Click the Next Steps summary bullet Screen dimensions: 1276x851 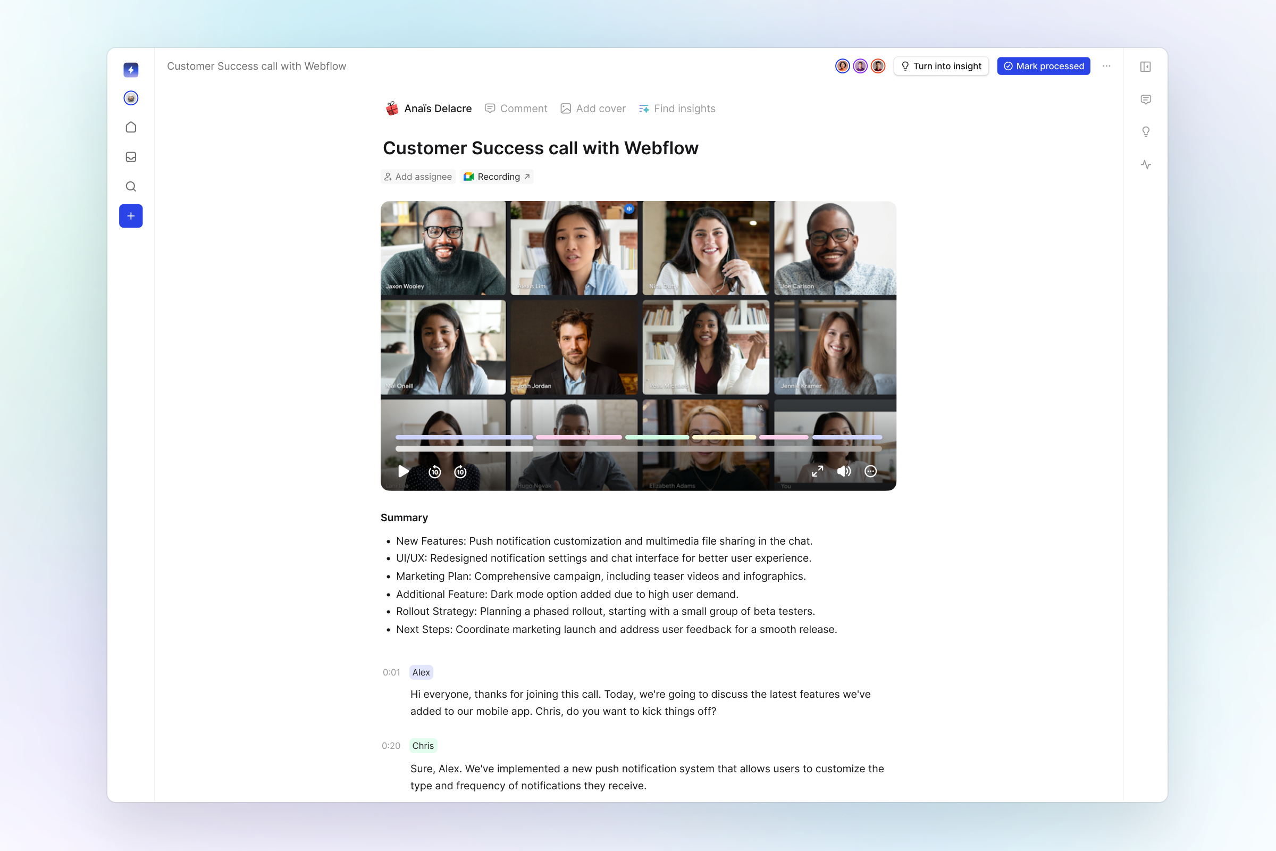(616, 629)
